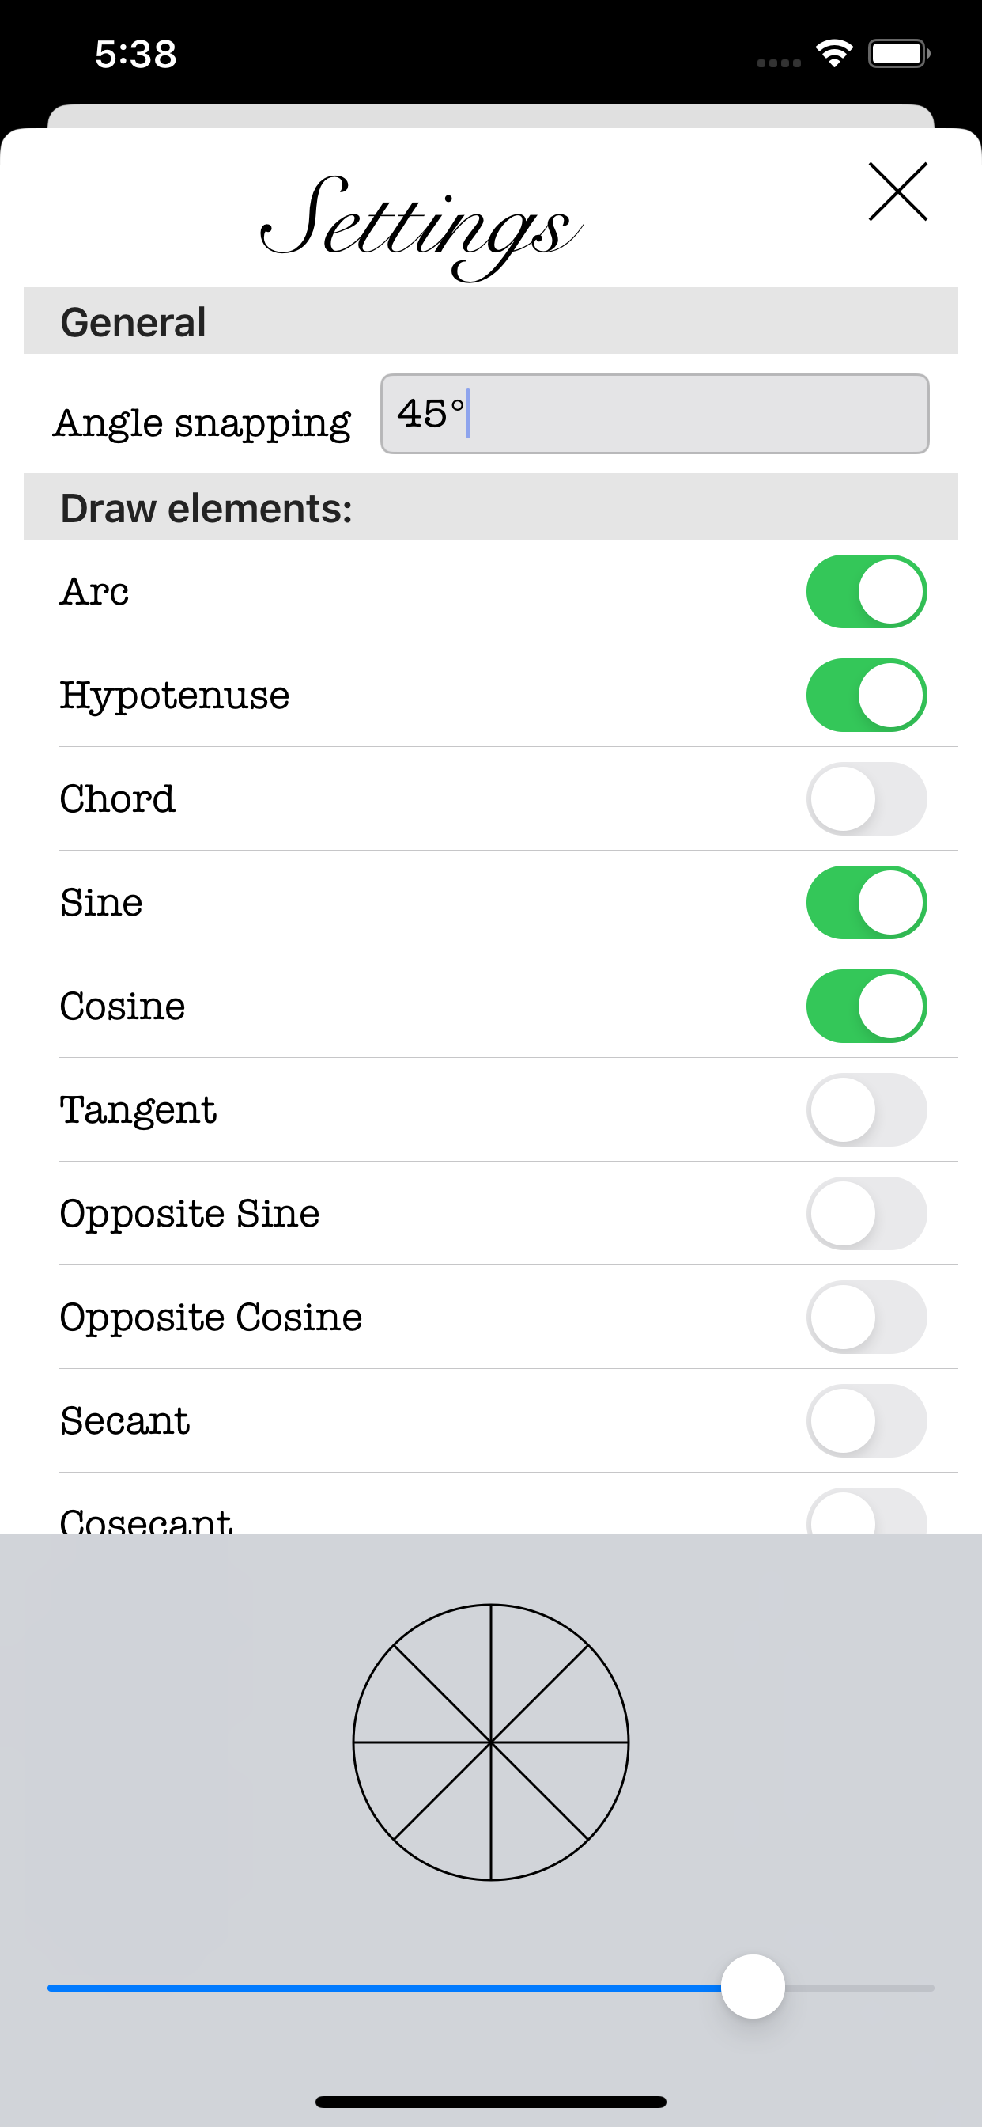Disable the Cosine toggle
This screenshot has height=2127, width=982.
(866, 1006)
